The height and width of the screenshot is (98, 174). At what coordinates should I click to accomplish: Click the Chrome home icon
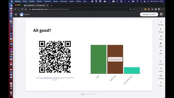tap(26, 9)
